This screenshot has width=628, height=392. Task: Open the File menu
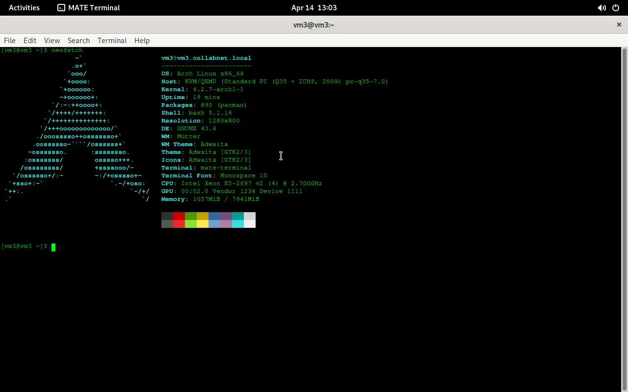tap(10, 41)
